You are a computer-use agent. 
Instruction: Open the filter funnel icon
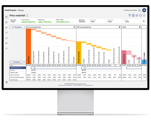[x=130, y=15]
